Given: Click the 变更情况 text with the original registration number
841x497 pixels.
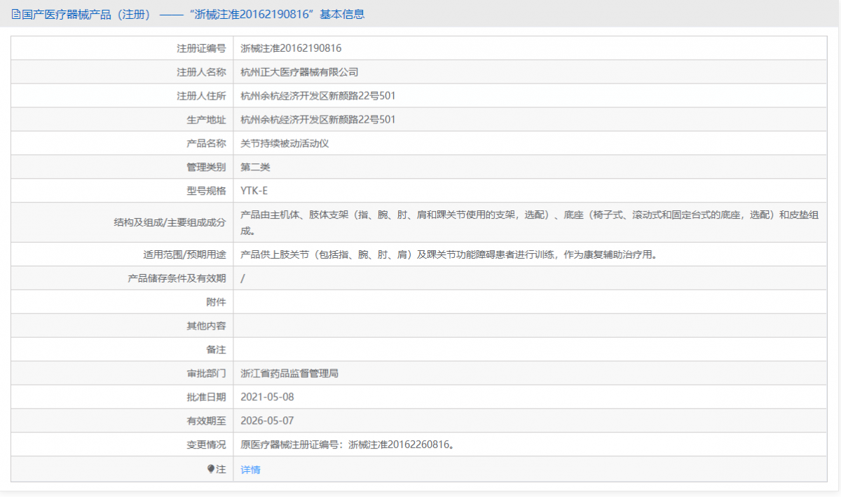Looking at the screenshot, I should [x=347, y=445].
